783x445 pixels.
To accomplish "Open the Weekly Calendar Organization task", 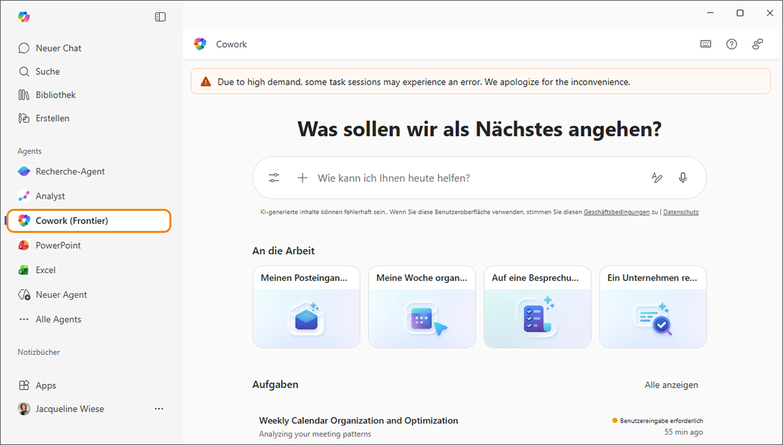I will 358,421.
